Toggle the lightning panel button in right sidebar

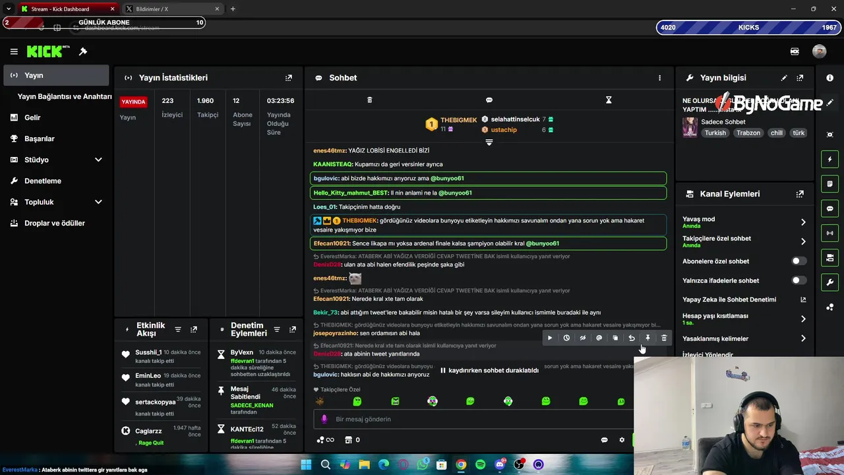coord(829,159)
